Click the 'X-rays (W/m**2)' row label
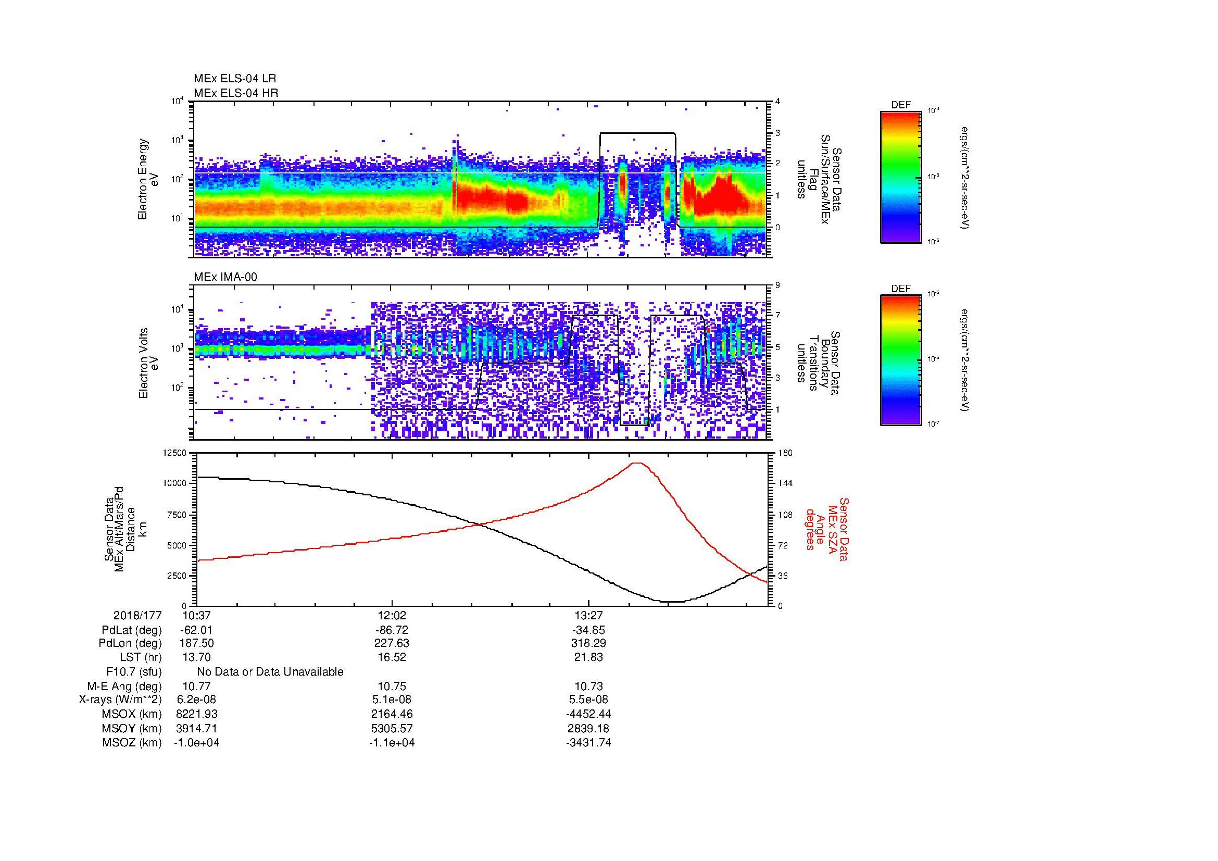 pos(120,700)
